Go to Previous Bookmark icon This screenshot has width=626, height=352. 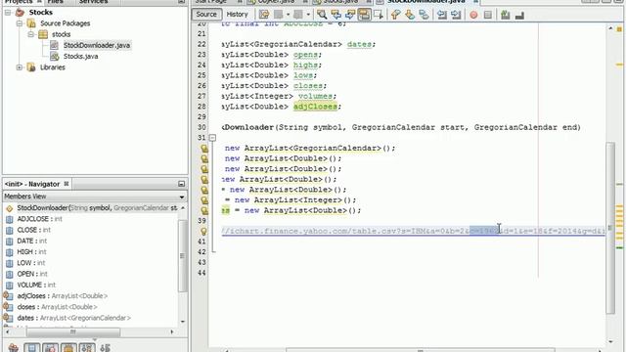point(395,15)
